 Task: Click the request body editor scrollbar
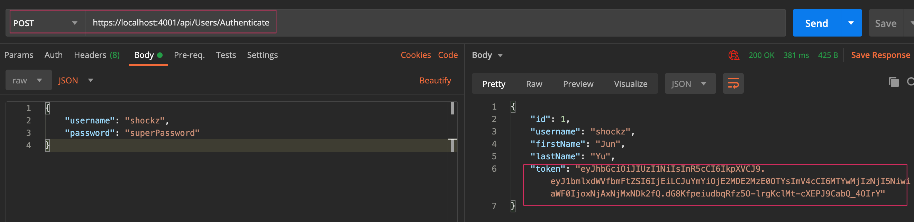point(453,109)
